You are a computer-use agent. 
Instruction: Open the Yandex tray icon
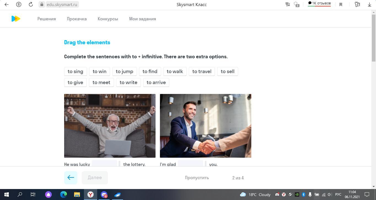tap(284, 195)
